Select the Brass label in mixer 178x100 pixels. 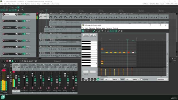click(x=73, y=91)
